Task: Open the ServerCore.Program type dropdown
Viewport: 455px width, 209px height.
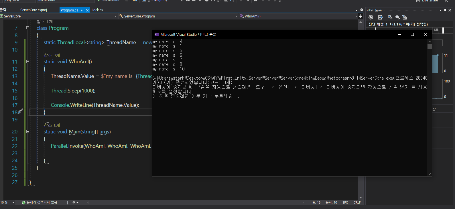Action: tap(178, 16)
